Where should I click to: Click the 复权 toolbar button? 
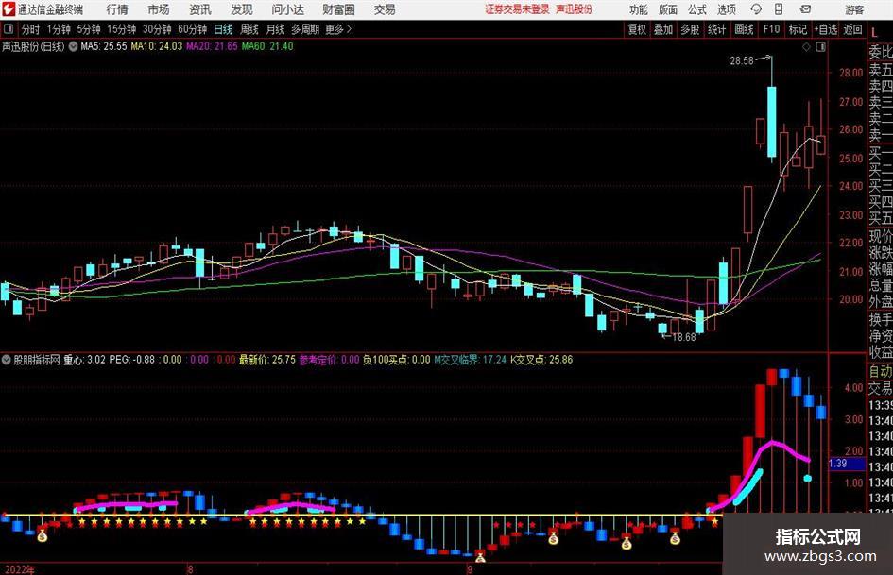pos(637,29)
